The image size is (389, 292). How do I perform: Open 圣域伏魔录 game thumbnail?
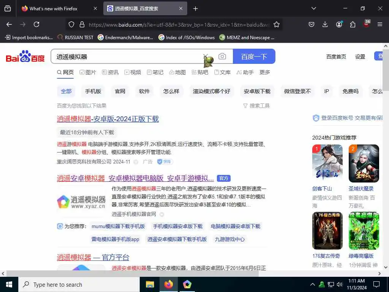point(364,163)
